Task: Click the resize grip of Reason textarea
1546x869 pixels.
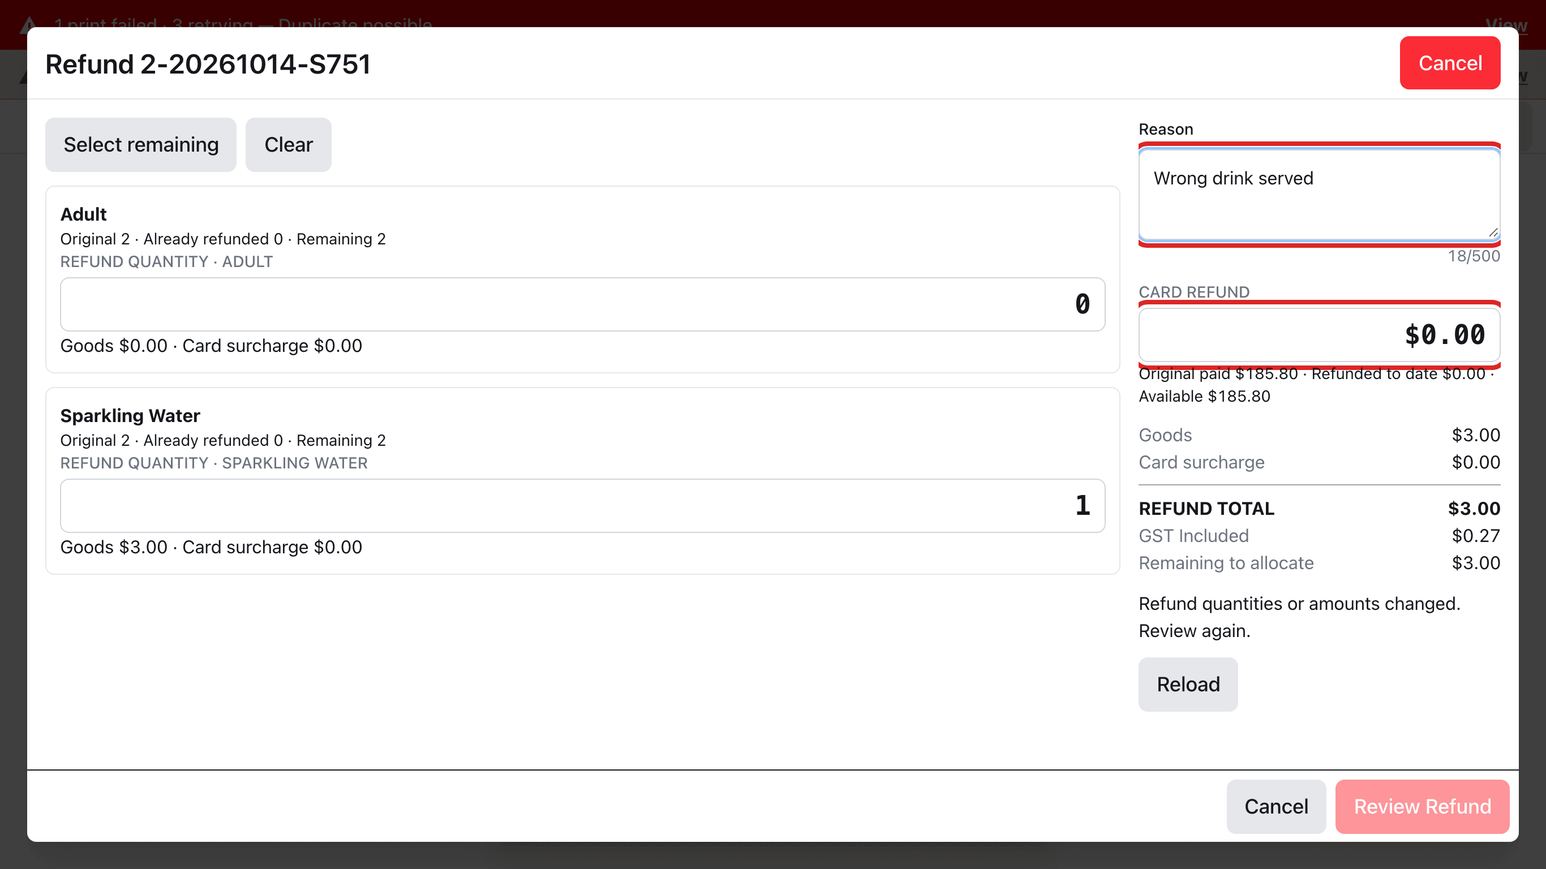Action: click(1493, 233)
